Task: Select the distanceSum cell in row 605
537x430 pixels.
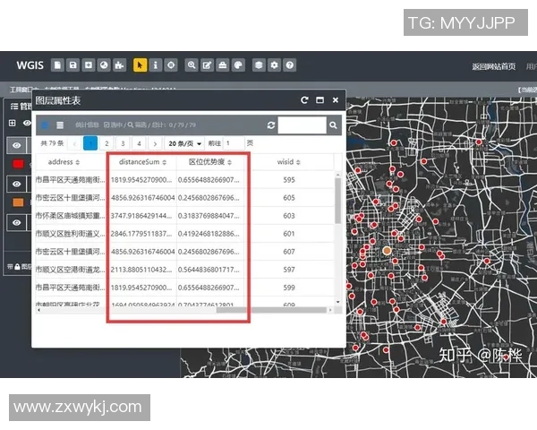Action: [x=142, y=198]
